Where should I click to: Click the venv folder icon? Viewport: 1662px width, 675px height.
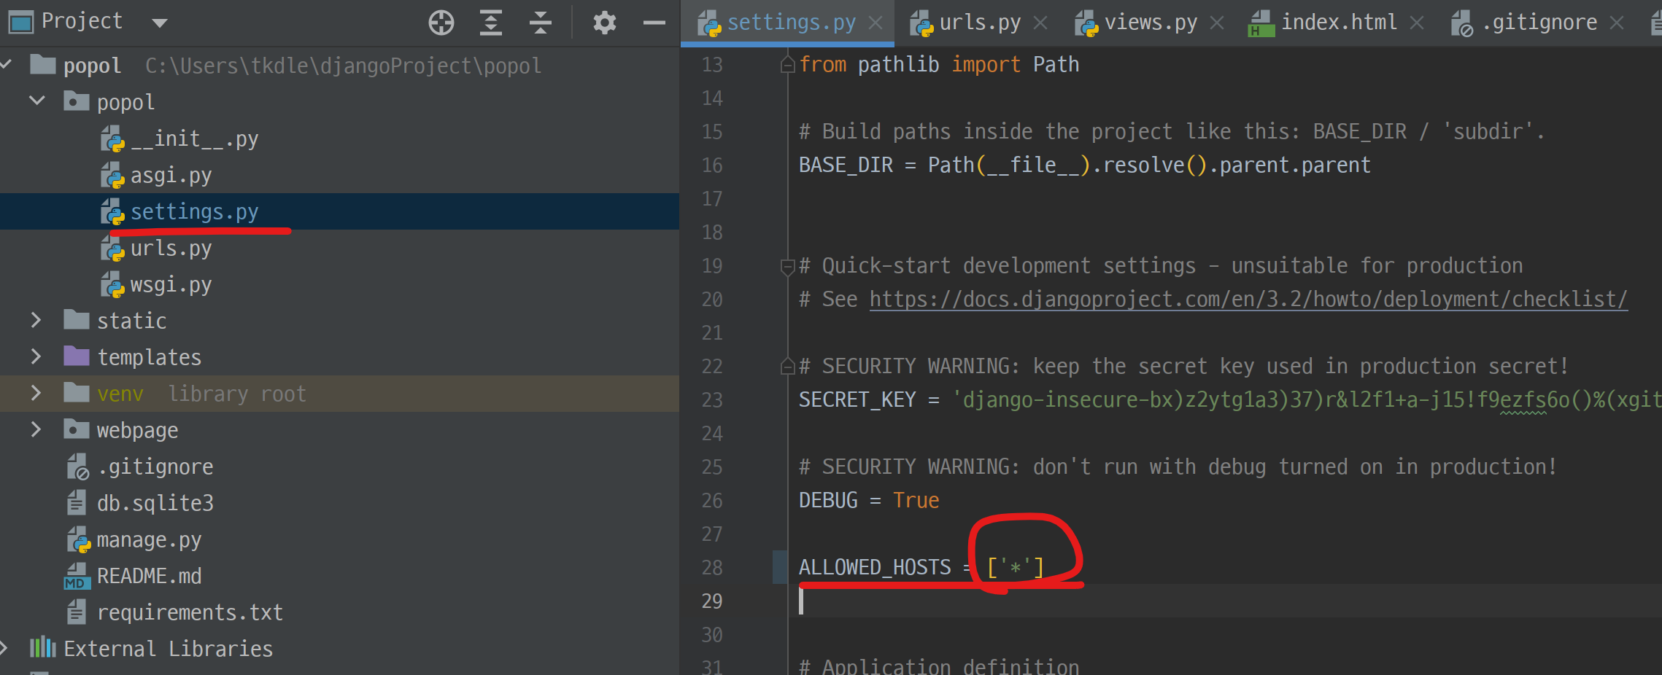click(x=77, y=392)
